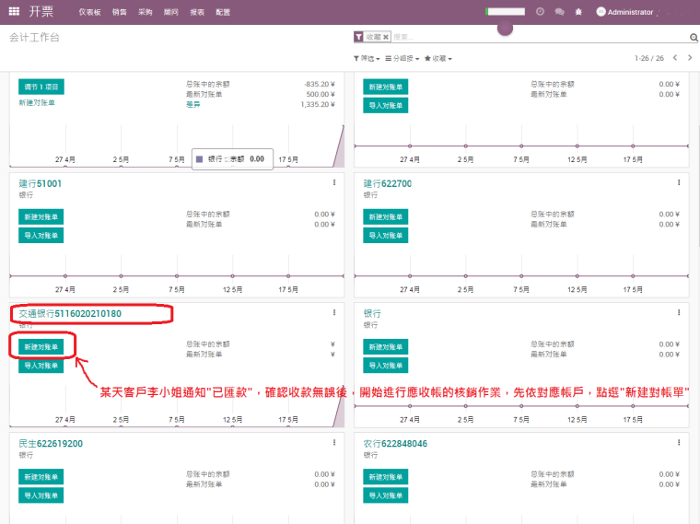
Task: Click the 1-26 / 26 pager counter
Action: (x=649, y=58)
